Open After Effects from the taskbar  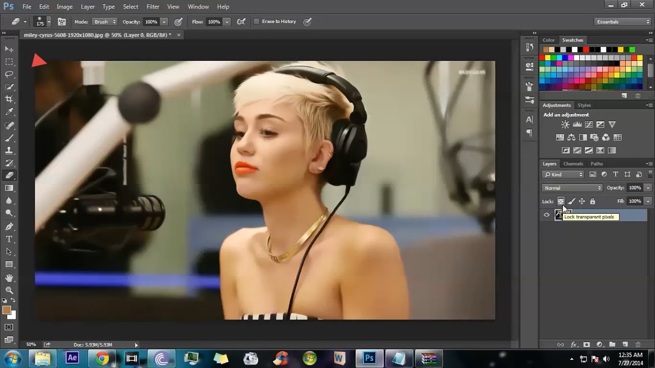click(x=72, y=358)
